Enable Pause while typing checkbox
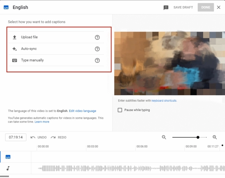The height and width of the screenshot is (178, 225). click(120, 110)
